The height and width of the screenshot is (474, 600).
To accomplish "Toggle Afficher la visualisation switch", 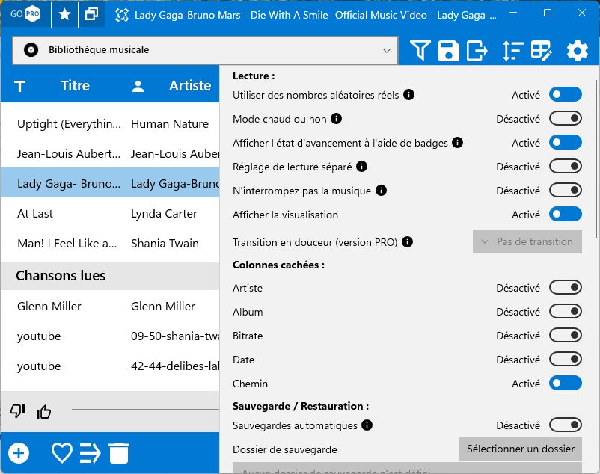I will pyautogui.click(x=565, y=214).
